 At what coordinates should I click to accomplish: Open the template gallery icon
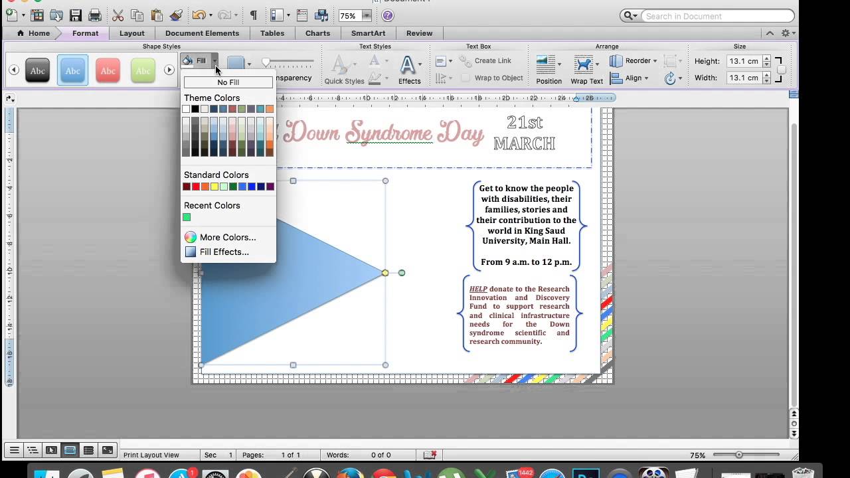(37, 15)
